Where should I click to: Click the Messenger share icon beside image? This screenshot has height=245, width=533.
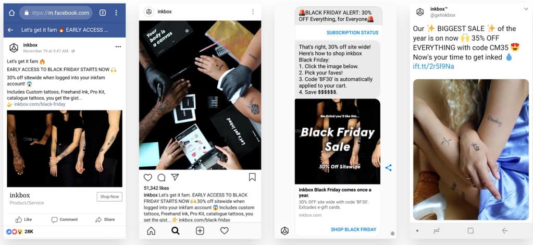[x=389, y=167]
